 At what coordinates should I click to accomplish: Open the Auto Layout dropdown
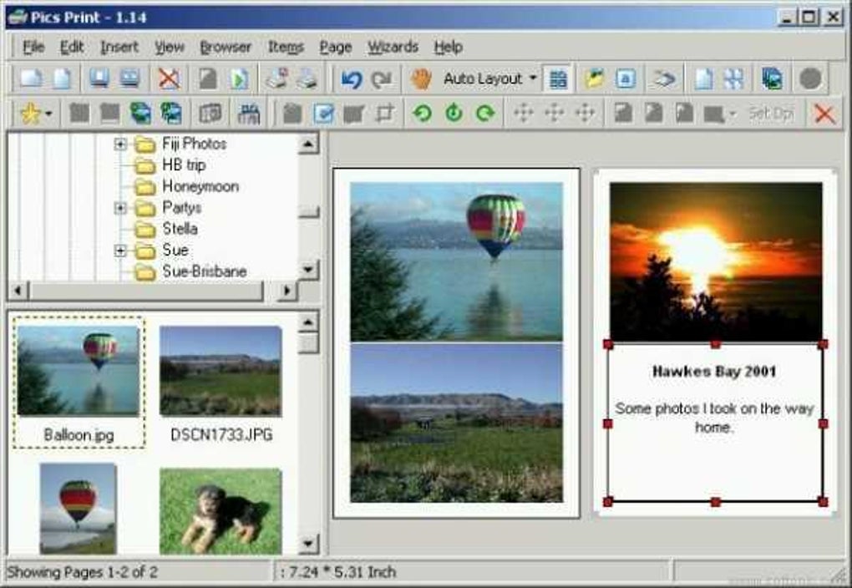533,79
